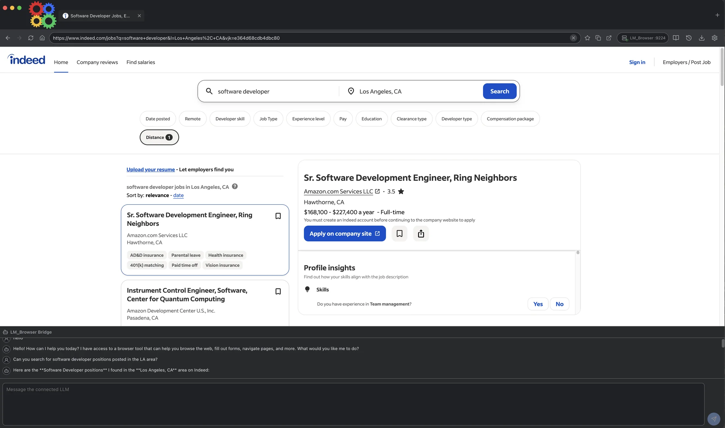This screenshot has height=428, width=725.
Task: Click the location pin icon in the search bar
Action: click(x=351, y=91)
